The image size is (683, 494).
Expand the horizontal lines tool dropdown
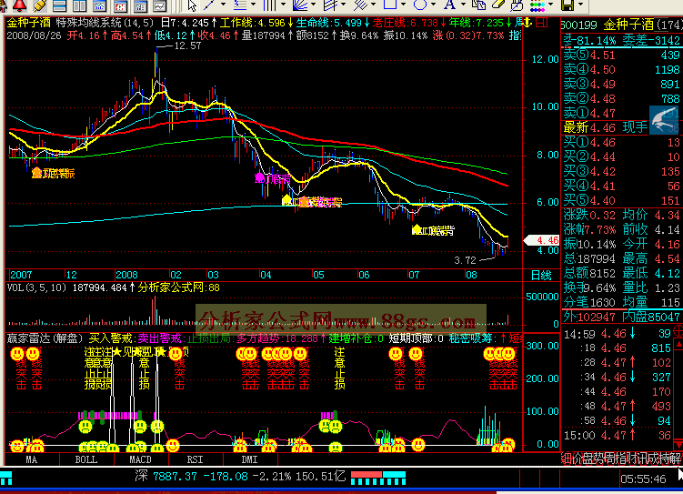(x=253, y=5)
